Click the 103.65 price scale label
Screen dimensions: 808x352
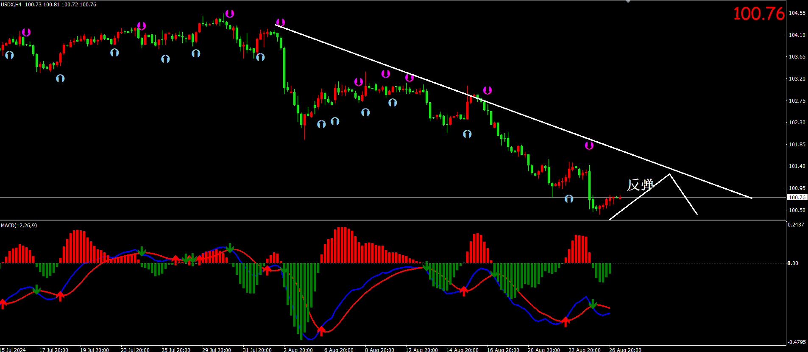click(797, 57)
